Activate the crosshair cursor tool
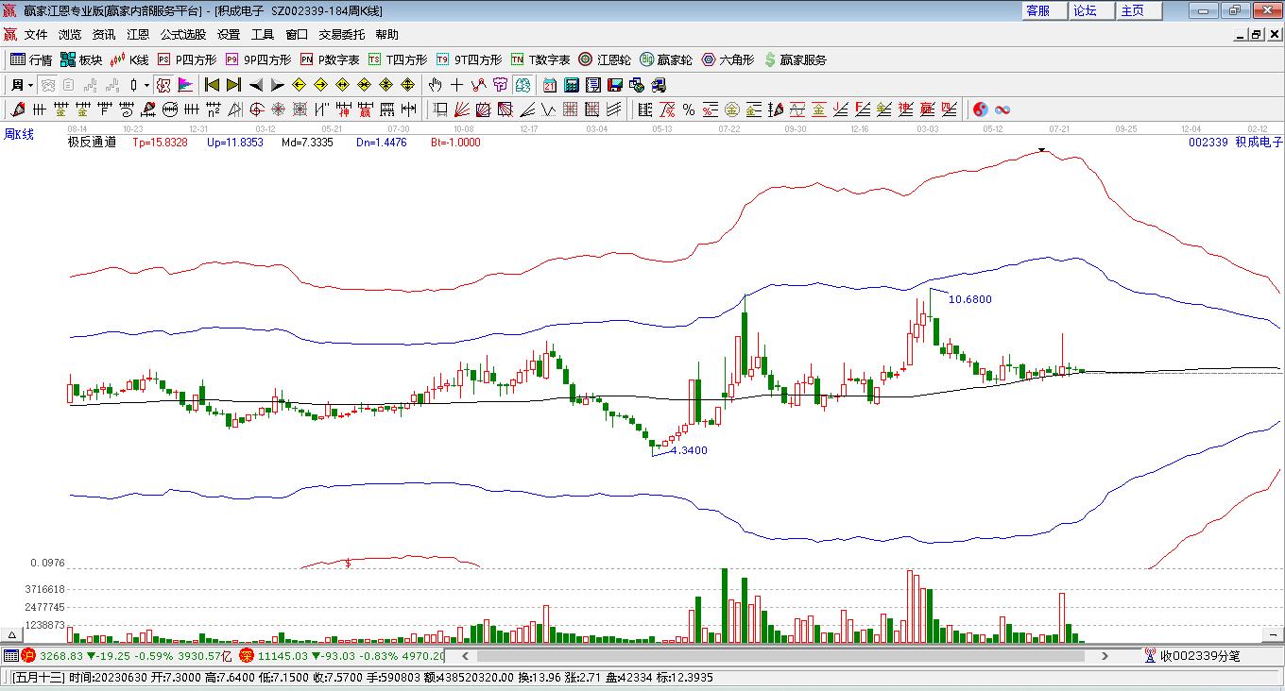 [457, 85]
